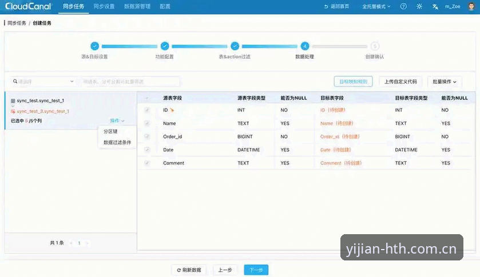This screenshot has width=480, height=277.
Task: Open the user avatar in header
Action: point(471,6)
